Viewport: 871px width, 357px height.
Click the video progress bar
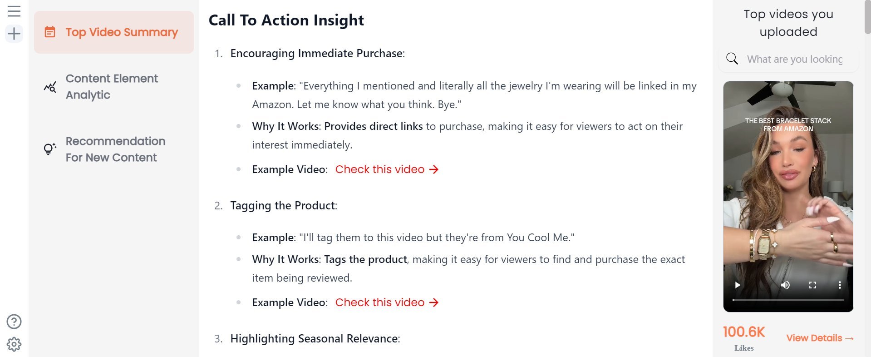pos(787,299)
